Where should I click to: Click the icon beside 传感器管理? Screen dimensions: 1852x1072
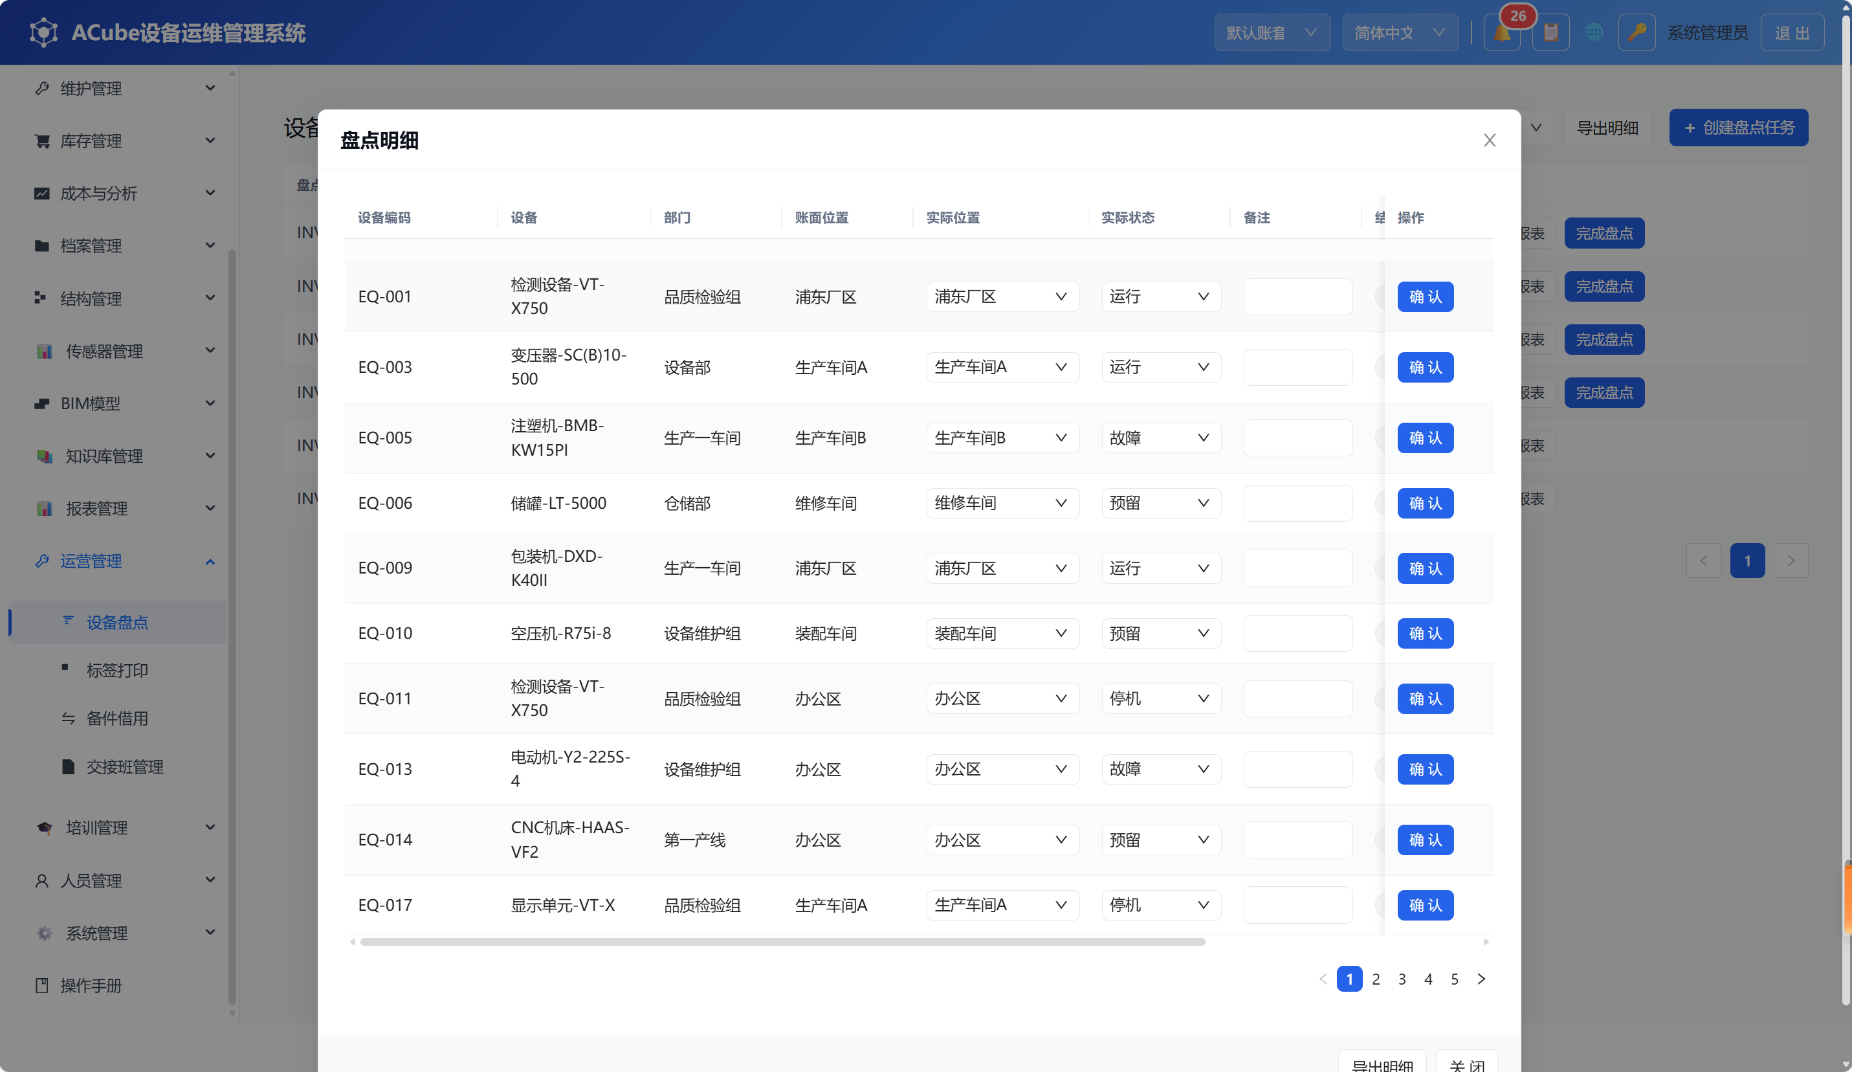[x=44, y=351]
